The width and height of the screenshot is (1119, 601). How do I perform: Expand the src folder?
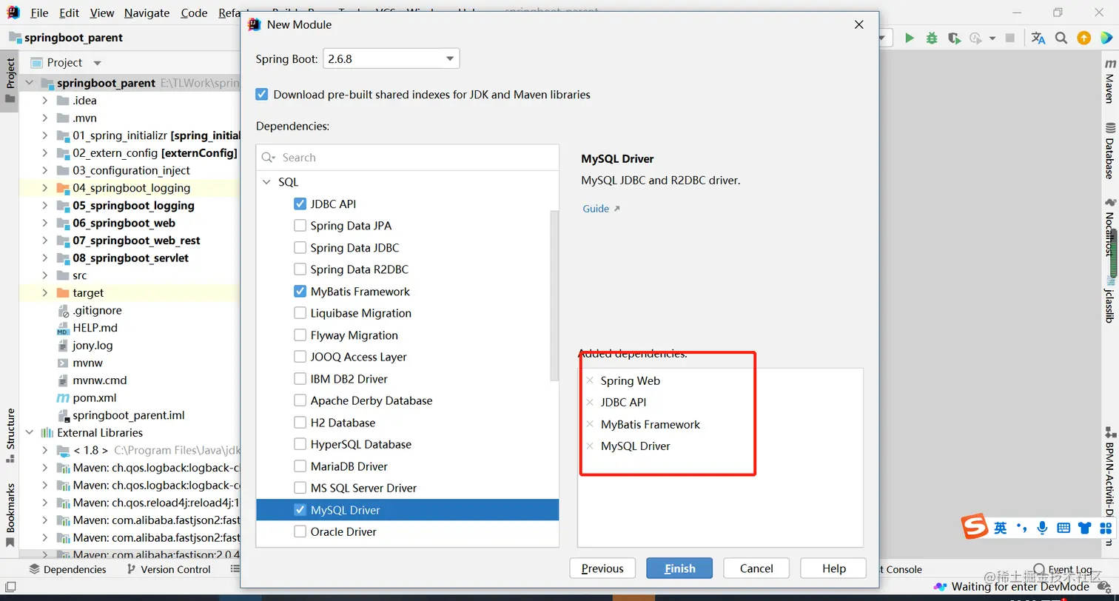(x=44, y=275)
